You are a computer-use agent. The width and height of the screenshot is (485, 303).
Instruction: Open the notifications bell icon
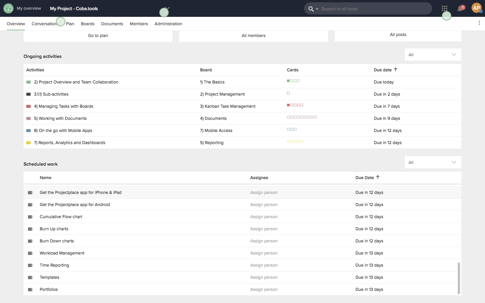pyautogui.click(x=460, y=9)
